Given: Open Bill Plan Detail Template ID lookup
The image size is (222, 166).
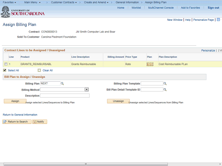Looking at the screenshot, I should [165, 90].
